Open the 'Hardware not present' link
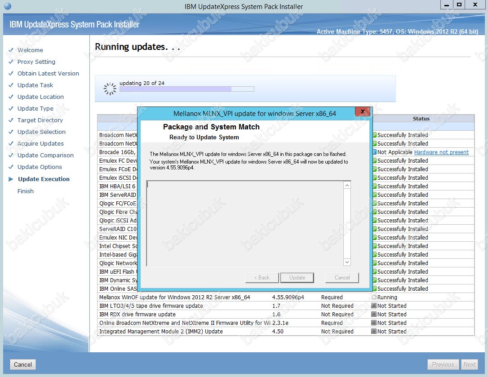 [441, 152]
